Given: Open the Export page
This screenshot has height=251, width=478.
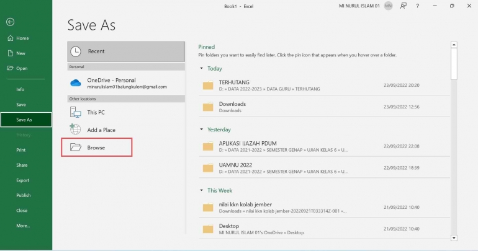Looking at the screenshot, I should click(26, 180).
